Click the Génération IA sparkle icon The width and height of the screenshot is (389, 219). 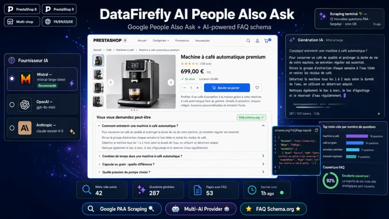292,40
